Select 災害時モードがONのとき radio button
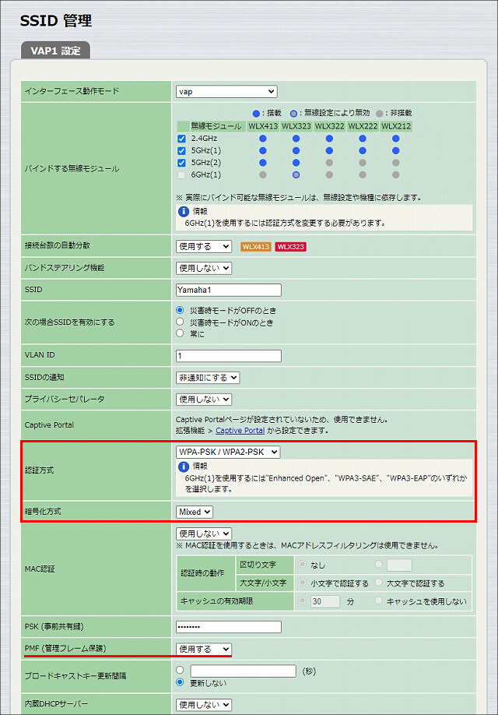The width and height of the screenshot is (498, 715). (180, 322)
